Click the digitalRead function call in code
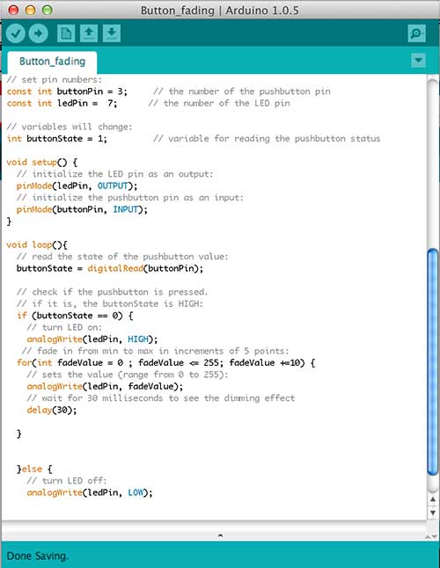The height and width of the screenshot is (568, 440). coord(115,268)
